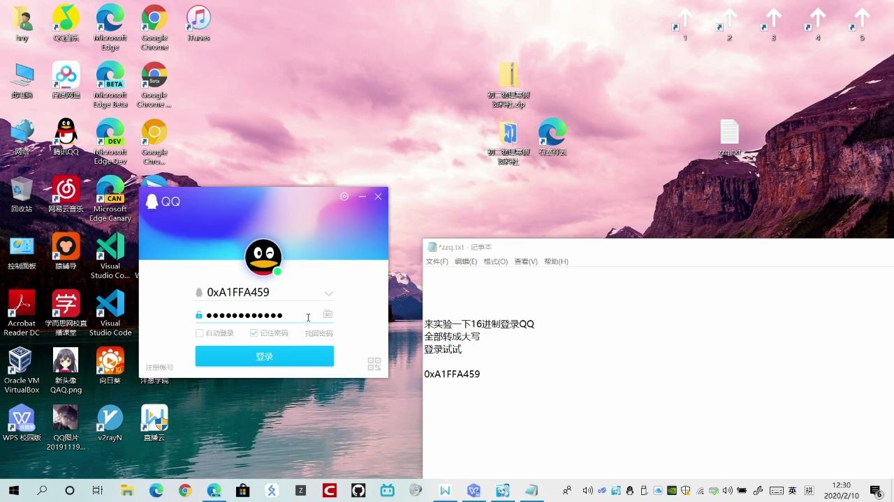Select WPS campus edition desktop icon

pyautogui.click(x=22, y=423)
